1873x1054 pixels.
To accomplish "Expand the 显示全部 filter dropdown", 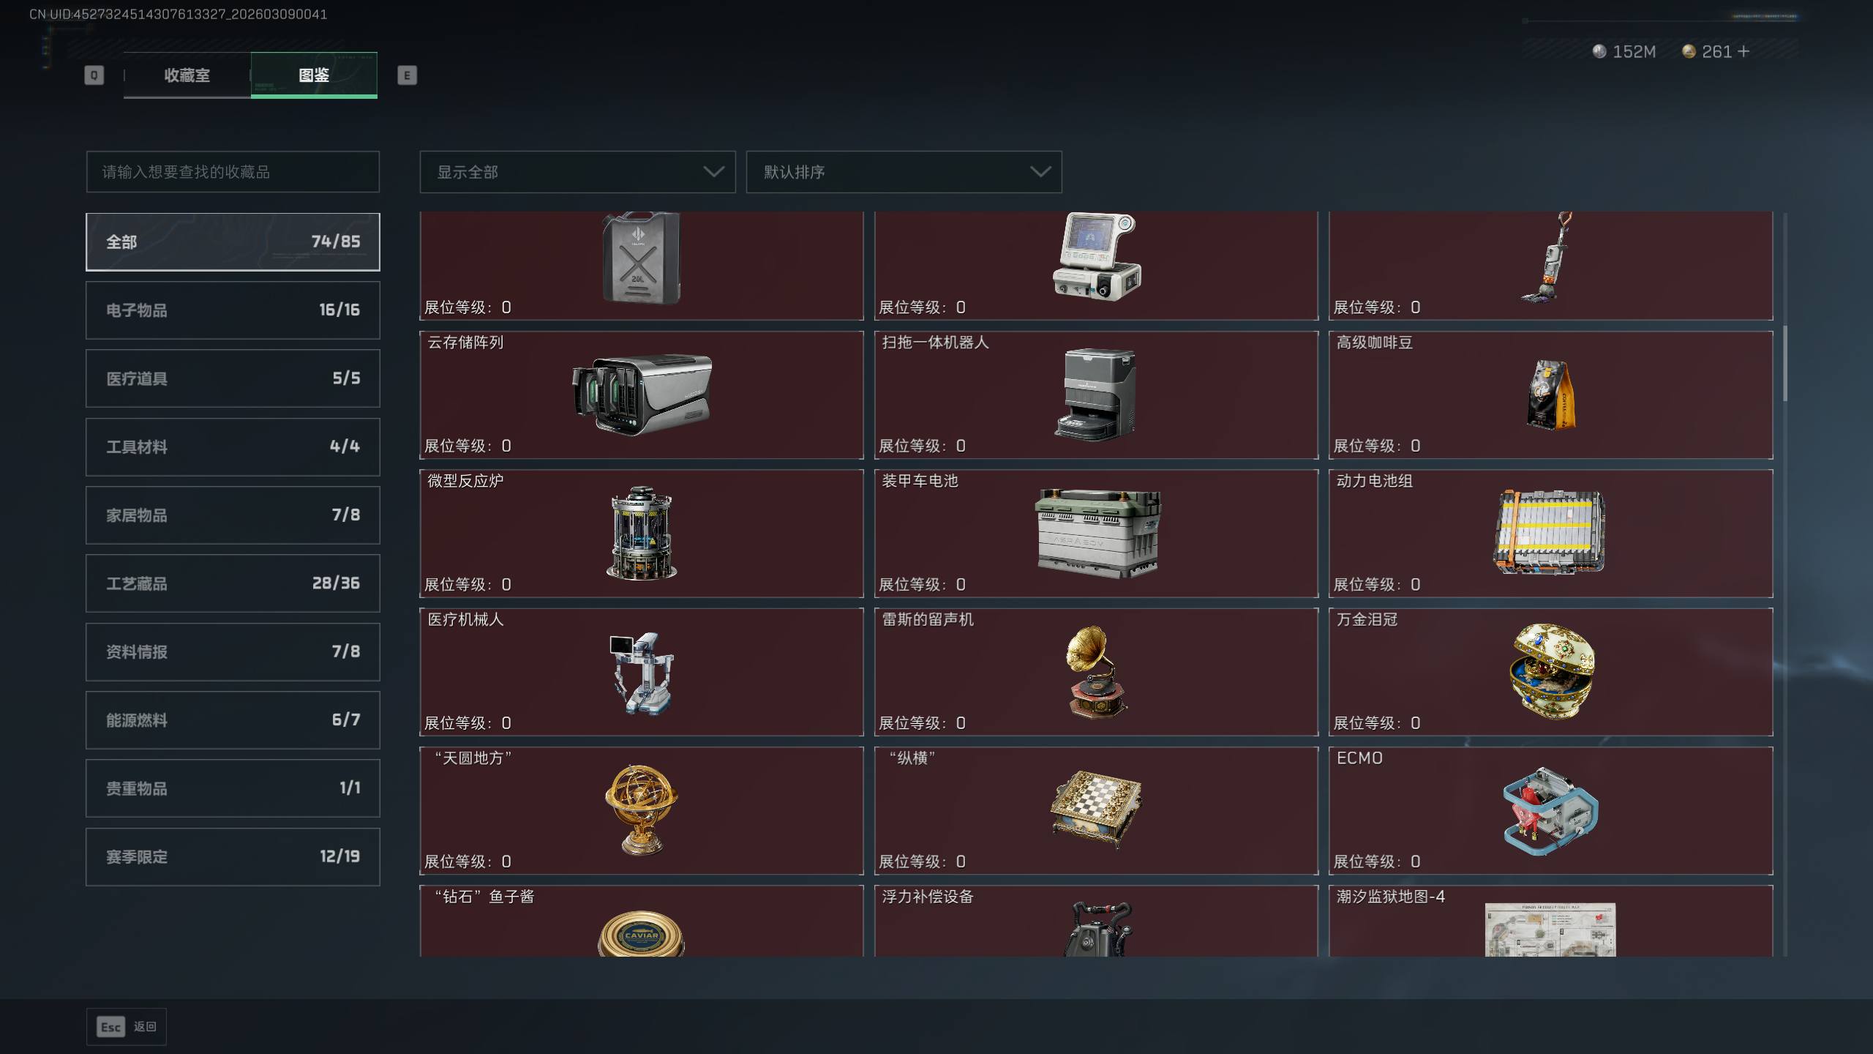I will coord(577,172).
